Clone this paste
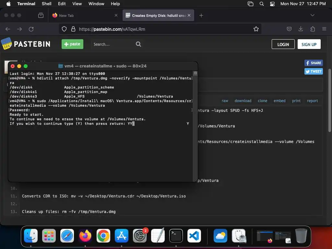 click(262, 101)
